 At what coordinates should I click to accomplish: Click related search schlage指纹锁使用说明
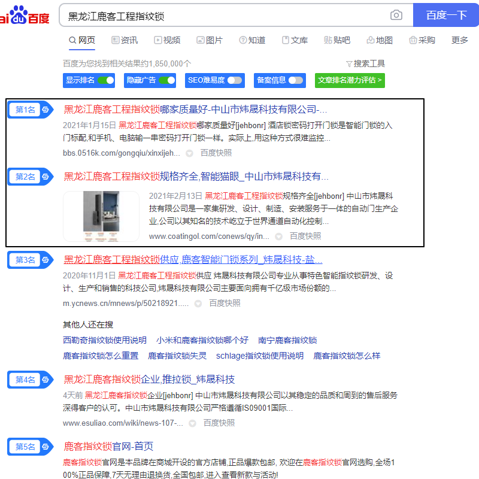(x=260, y=356)
